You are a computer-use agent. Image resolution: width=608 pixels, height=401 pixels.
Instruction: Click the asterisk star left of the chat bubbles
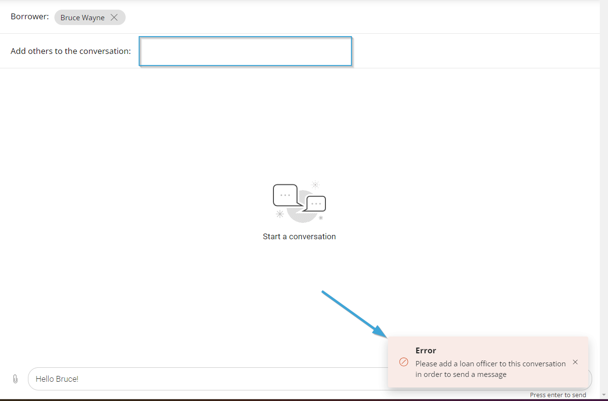[x=280, y=214]
